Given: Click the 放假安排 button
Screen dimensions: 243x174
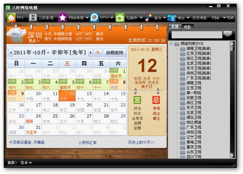Looking at the screenshot, I should click(115, 53).
